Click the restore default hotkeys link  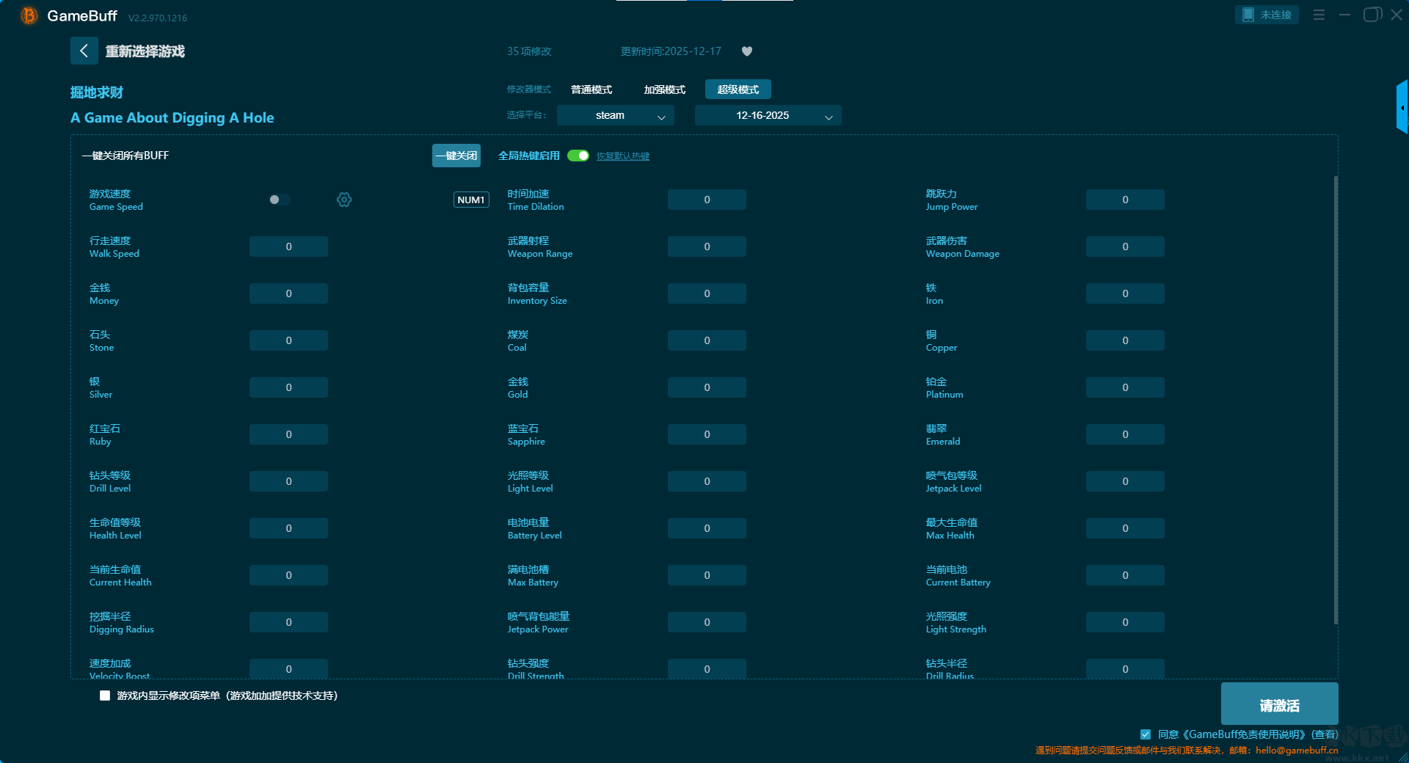(x=622, y=156)
